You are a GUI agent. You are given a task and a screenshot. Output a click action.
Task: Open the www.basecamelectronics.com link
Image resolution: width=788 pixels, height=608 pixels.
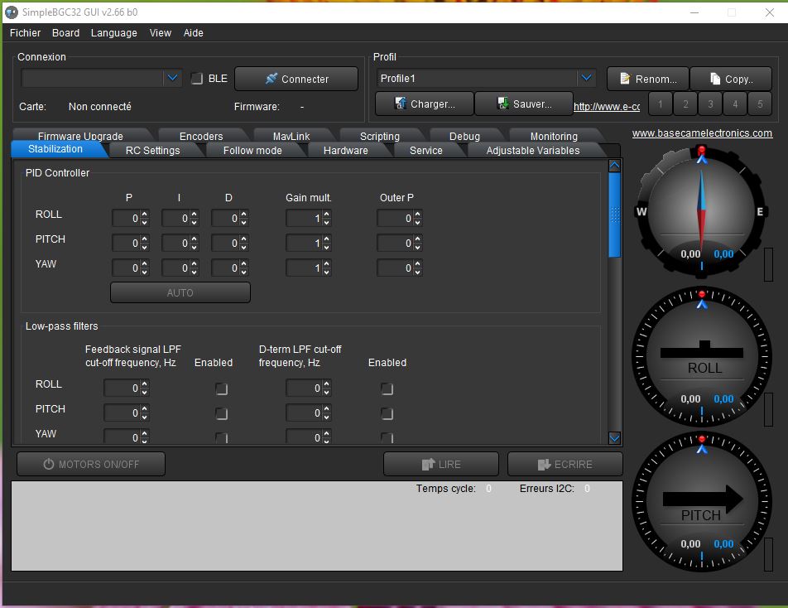tap(702, 133)
